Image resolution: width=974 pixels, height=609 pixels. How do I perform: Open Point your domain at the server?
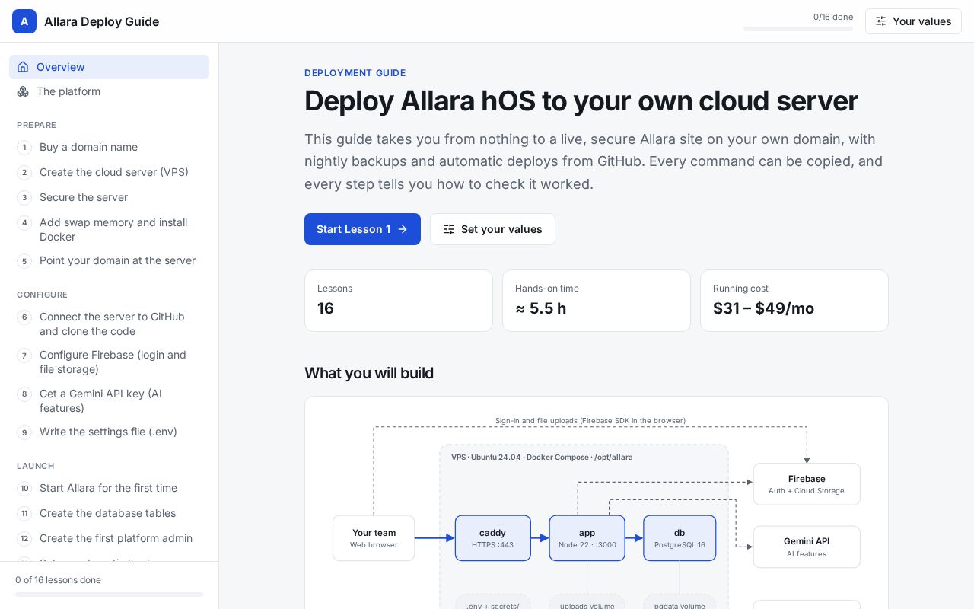109,260
